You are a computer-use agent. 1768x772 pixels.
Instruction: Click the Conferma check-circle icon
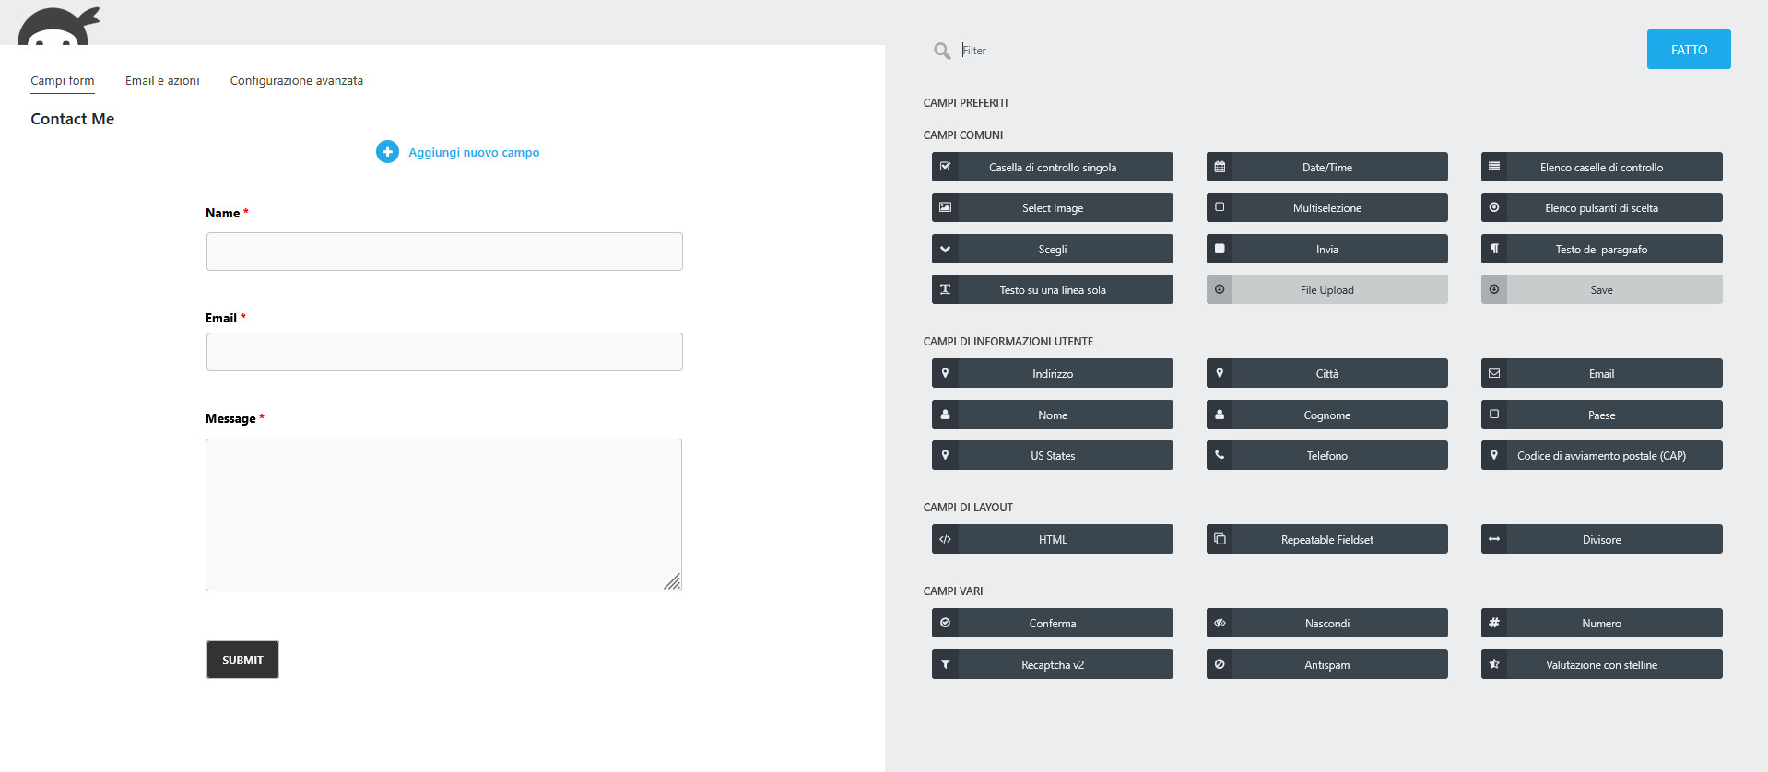click(945, 623)
